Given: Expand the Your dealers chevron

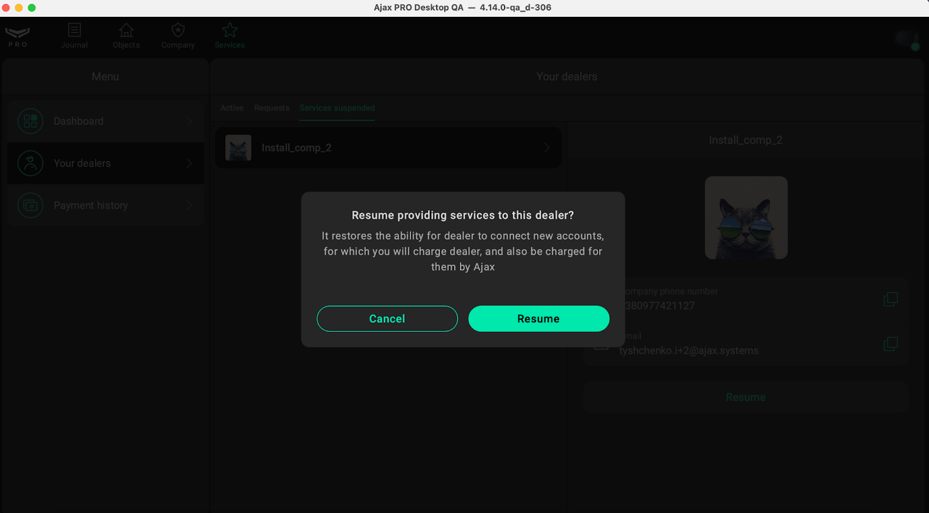Looking at the screenshot, I should (189, 164).
